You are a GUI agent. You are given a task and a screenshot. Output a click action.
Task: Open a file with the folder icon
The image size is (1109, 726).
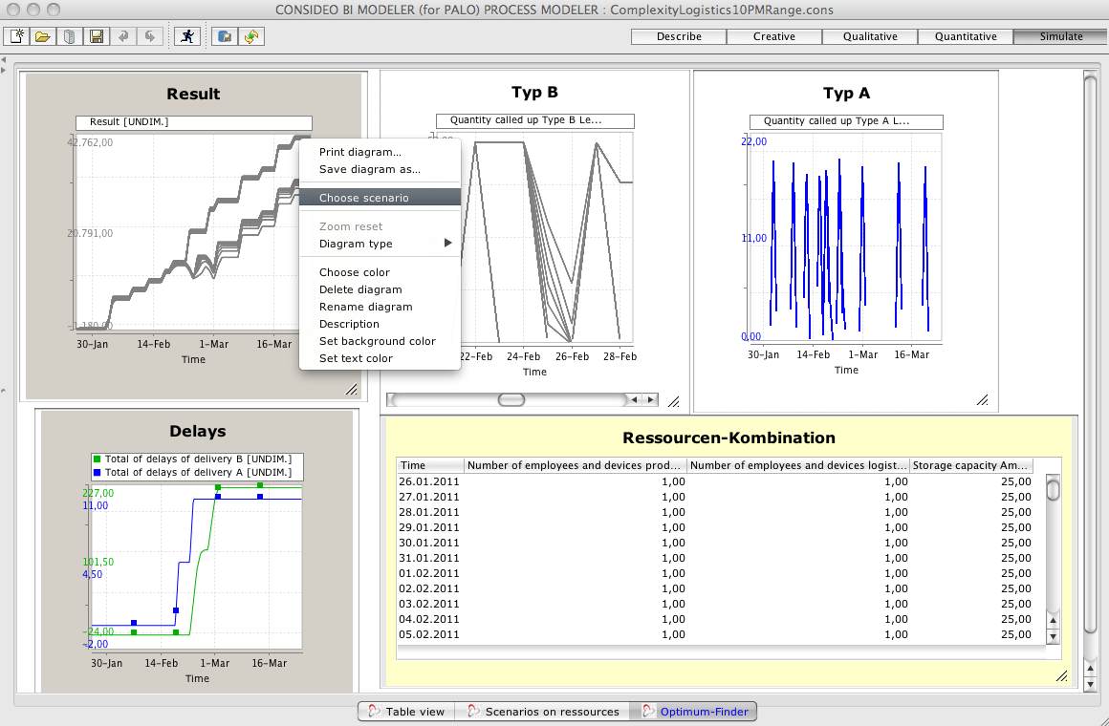[42, 36]
